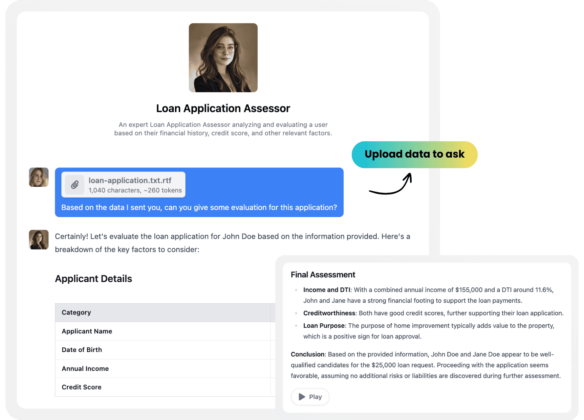Viewport: 584px width, 420px height.
Task: Click the Category table header
Action: pos(165,312)
